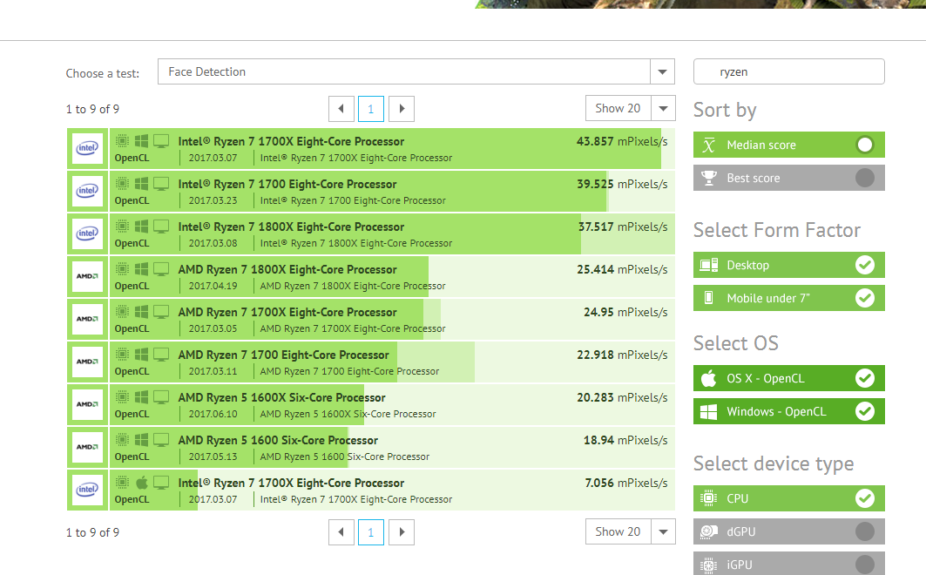This screenshot has width=926, height=575.
Task: Open the AMD Ryzen 7 1800X Eight-Core Processor result
Action: coord(287,269)
